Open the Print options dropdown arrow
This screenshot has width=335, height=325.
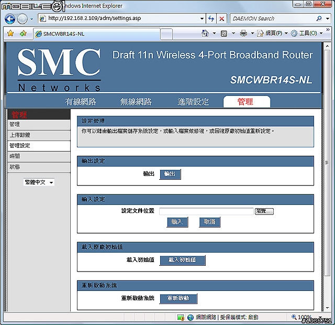pos(252,33)
